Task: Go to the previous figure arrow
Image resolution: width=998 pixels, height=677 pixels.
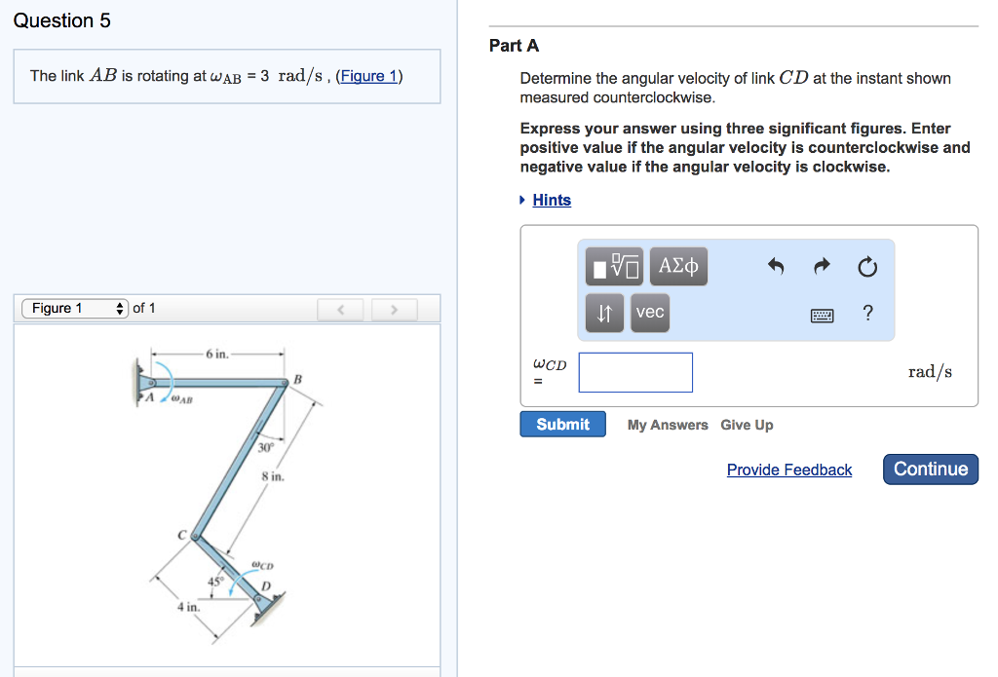Action: (340, 310)
